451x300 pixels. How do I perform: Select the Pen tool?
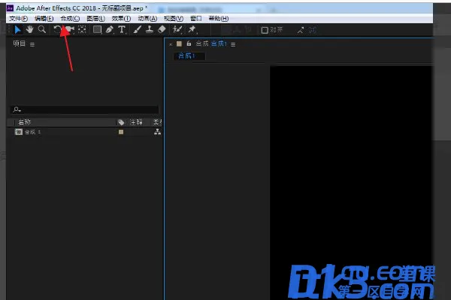[109, 29]
